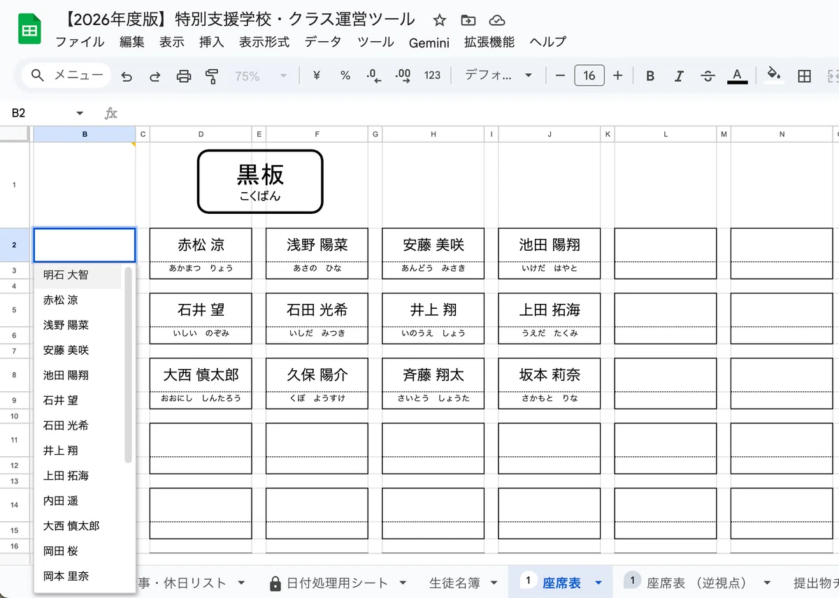Screen dimensions: 839x598
Task: Open the データ menu
Action: point(323,42)
